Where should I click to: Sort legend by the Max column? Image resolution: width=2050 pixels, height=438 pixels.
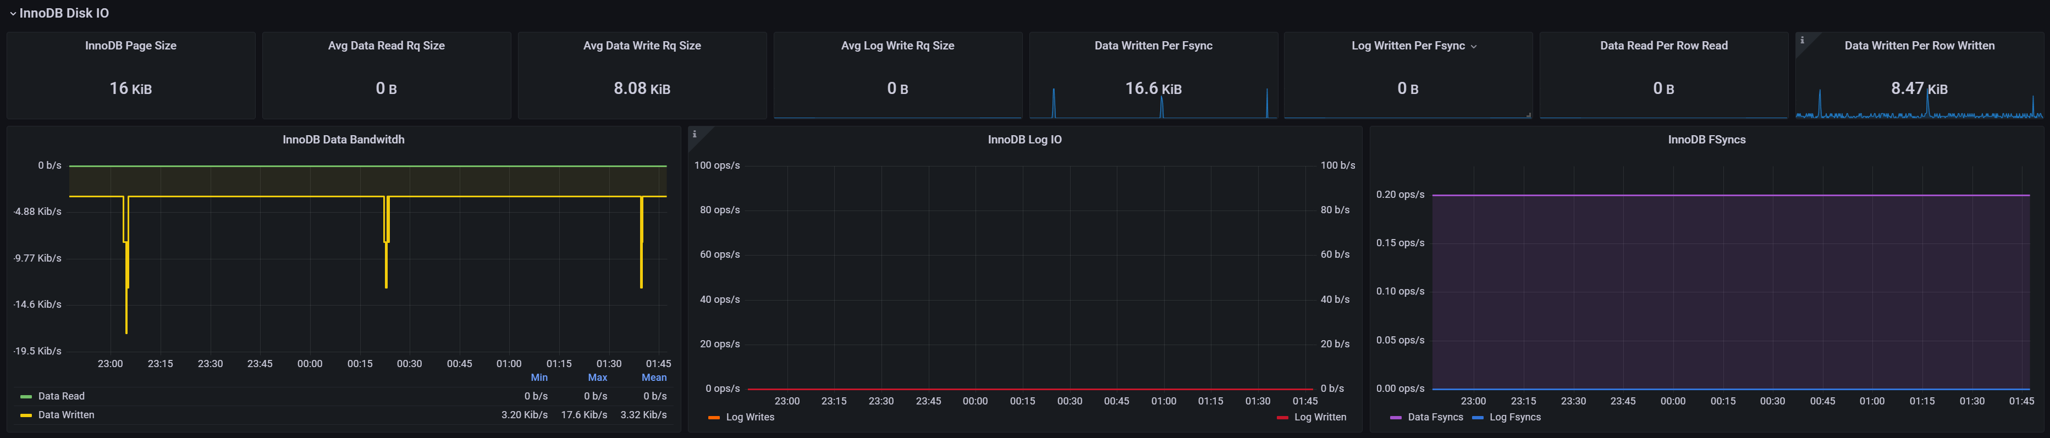[x=597, y=378]
